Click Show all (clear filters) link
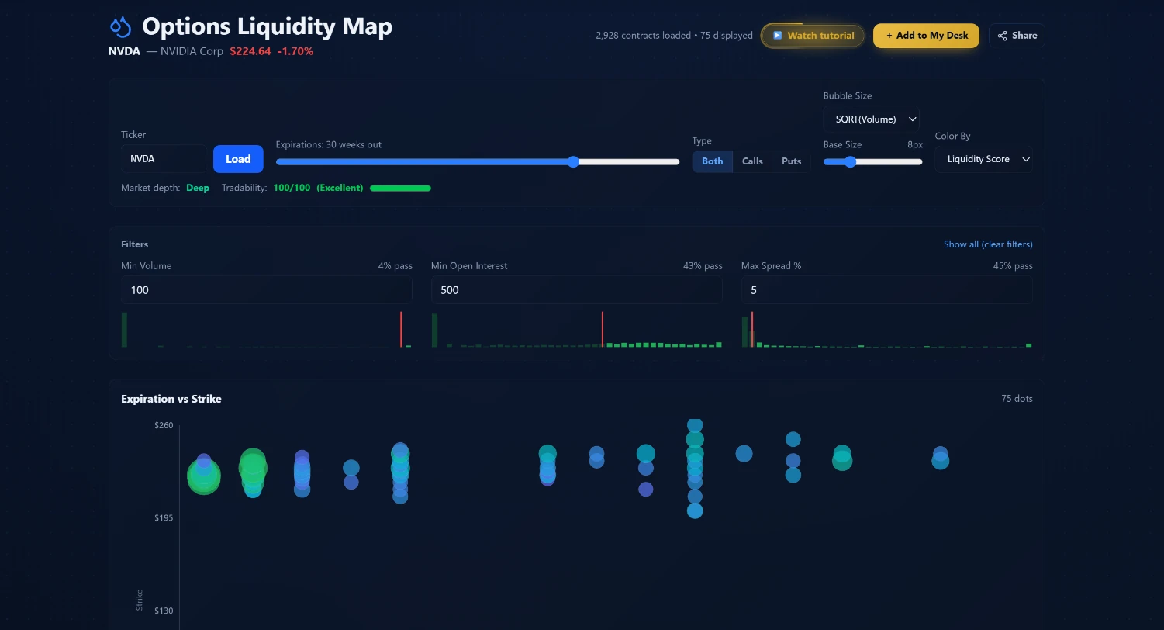This screenshot has height=630, width=1164. (988, 244)
